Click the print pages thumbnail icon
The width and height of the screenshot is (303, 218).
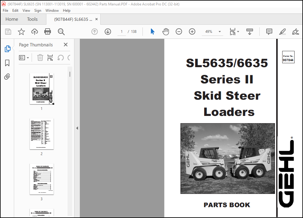pos(50,58)
